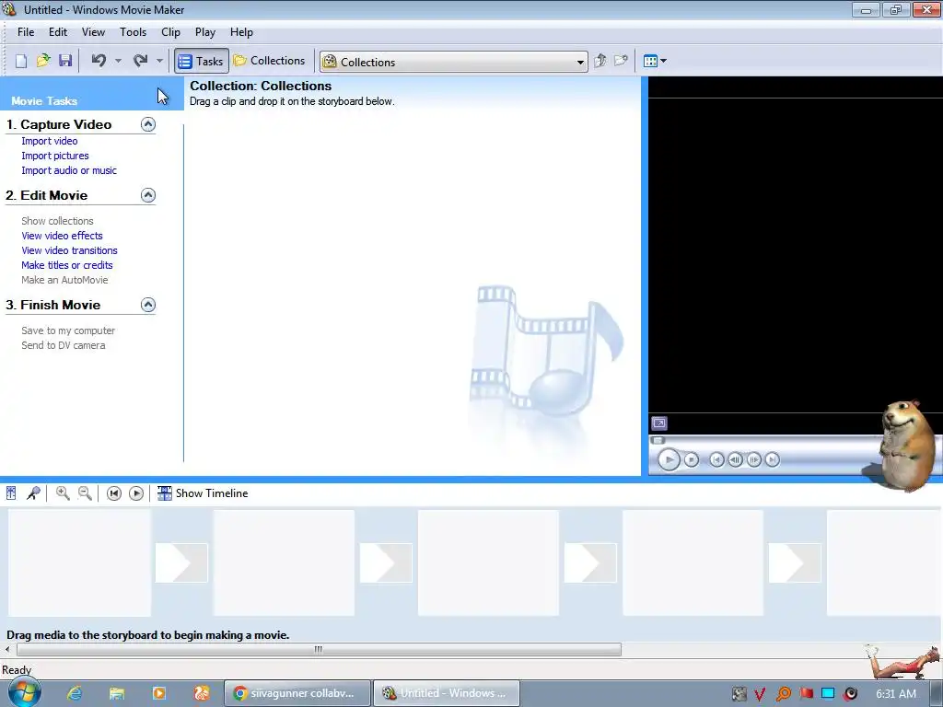Click the Show collections link
The image size is (943, 707).
[57, 221]
